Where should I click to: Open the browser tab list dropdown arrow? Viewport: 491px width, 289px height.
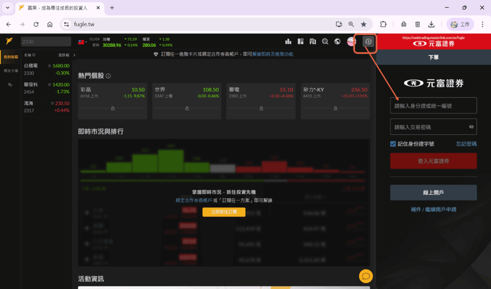[x=7, y=8]
